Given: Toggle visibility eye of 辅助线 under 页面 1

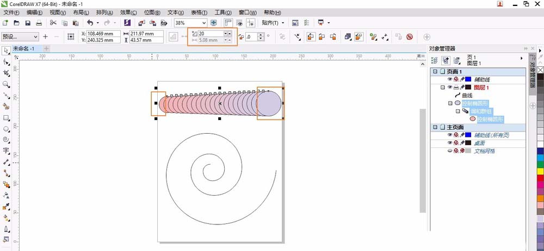Looking at the screenshot, I should coord(450,79).
